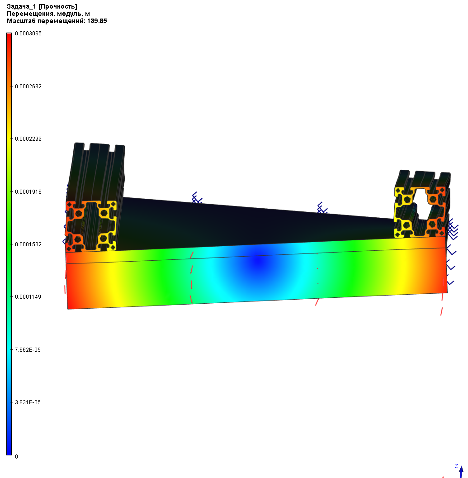Click legend value 0.0001149
Screen dimensions: 468x478
pyautogui.click(x=28, y=297)
